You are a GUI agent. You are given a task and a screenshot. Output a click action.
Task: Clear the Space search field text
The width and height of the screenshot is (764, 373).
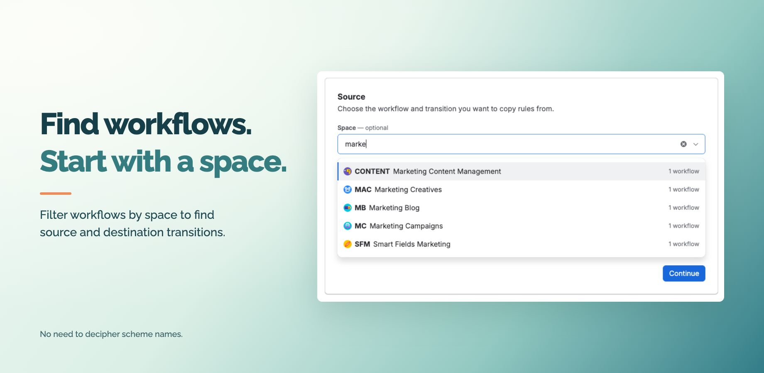[x=683, y=144]
